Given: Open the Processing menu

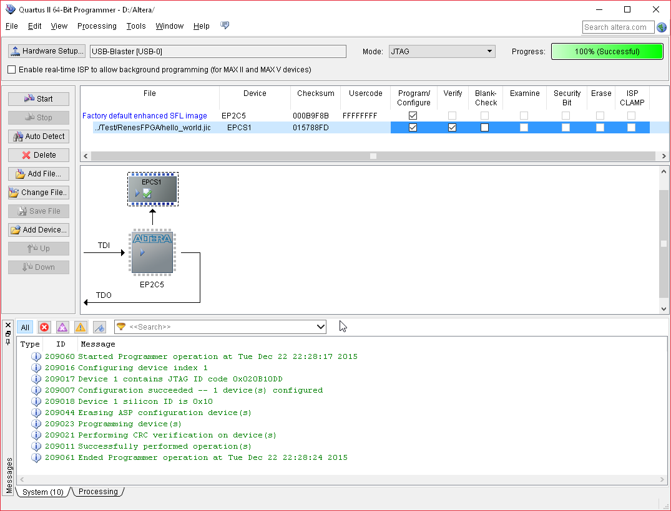Looking at the screenshot, I should (97, 26).
